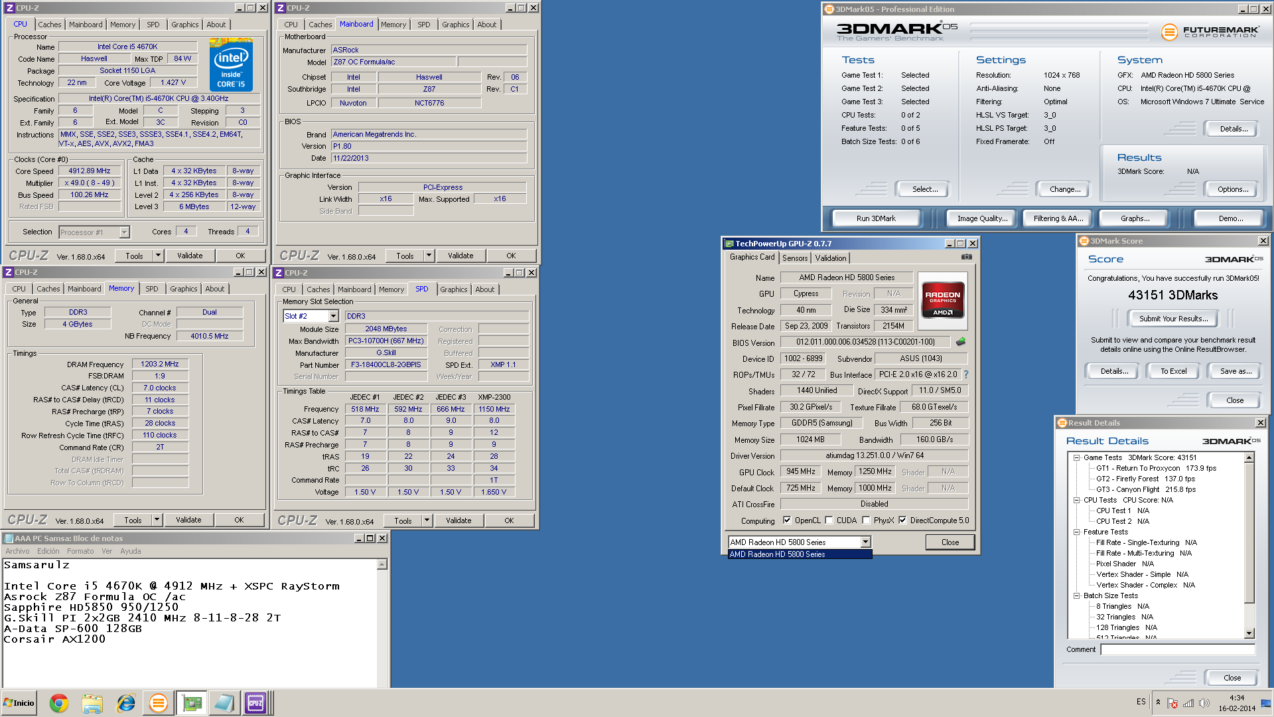Switch to the Sensors tab in GPU-Z

point(795,258)
